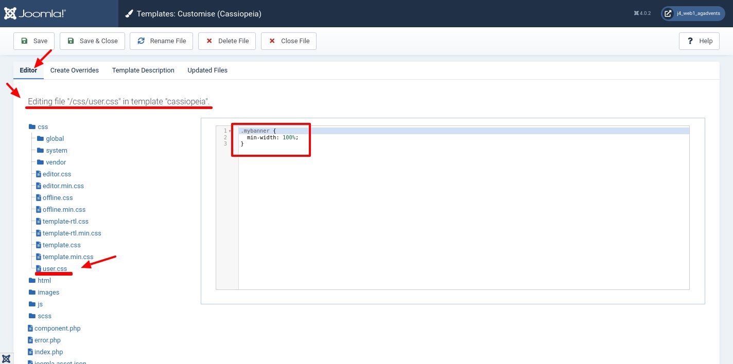Click the folder icon beside system

coord(40,150)
